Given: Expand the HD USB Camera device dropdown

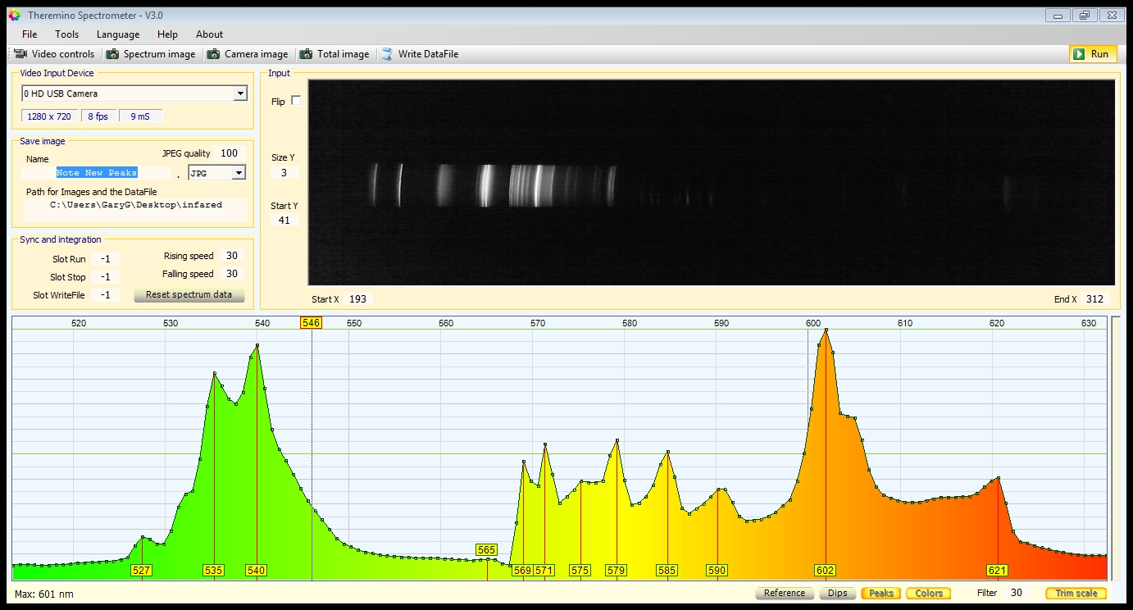Looking at the screenshot, I should 239,93.
